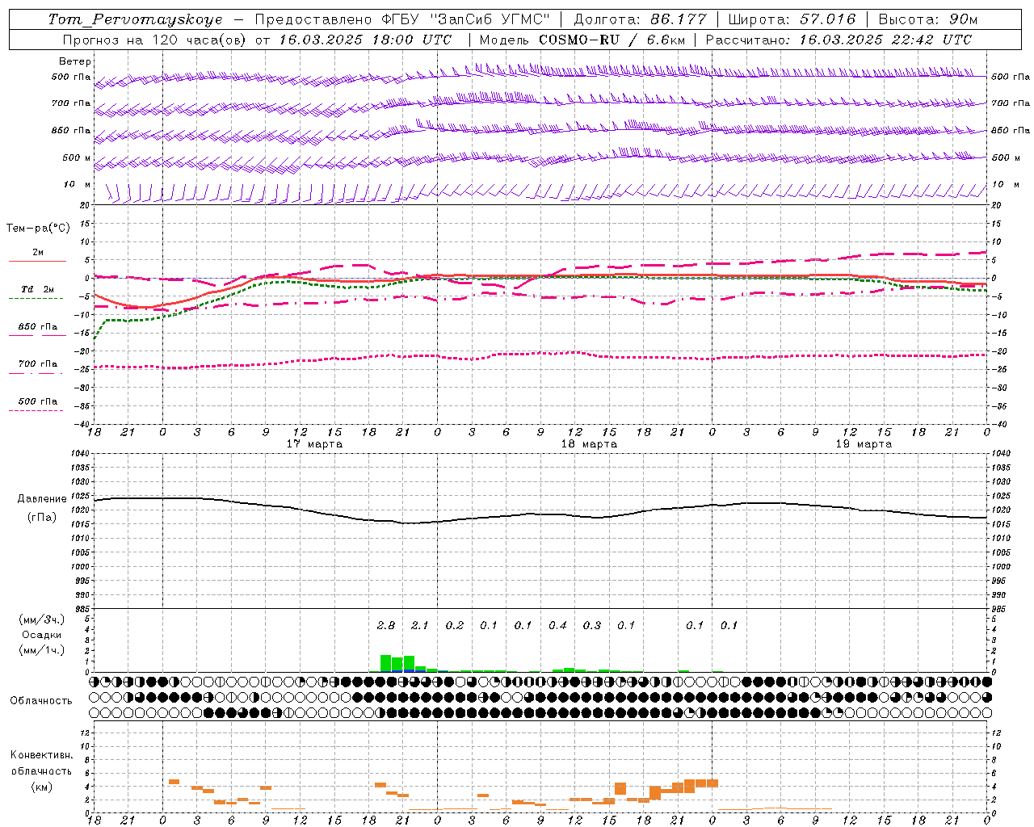
Task: Click the 19 марта date label
Action: [x=864, y=444]
